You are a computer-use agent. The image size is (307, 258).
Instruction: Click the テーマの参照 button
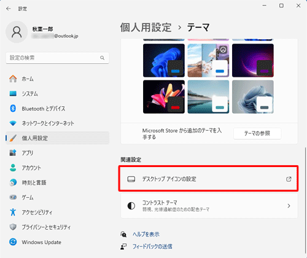click(x=257, y=133)
